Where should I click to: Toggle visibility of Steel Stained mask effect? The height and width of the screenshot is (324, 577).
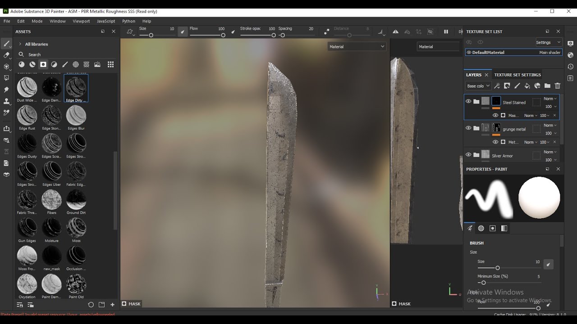(495, 115)
